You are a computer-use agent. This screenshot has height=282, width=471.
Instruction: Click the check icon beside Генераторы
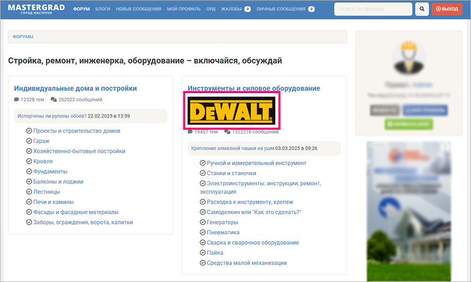click(203, 222)
